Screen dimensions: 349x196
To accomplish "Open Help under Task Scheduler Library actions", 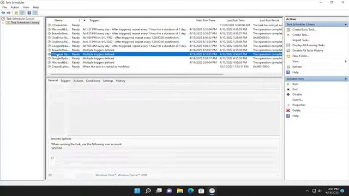I will pos(296,72).
